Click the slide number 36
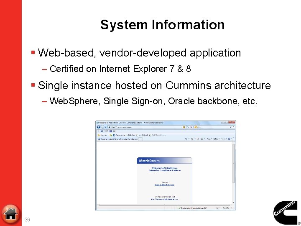 (x=27, y=219)
